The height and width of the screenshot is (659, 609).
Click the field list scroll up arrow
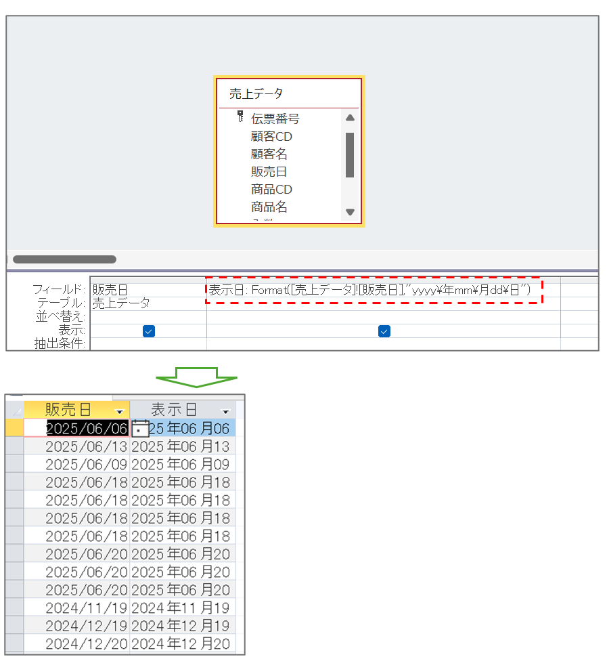(350, 118)
